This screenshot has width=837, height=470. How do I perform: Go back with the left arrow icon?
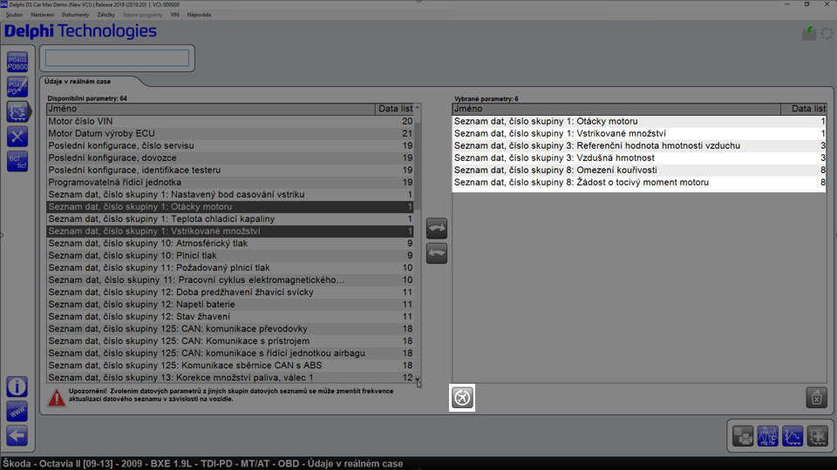pyautogui.click(x=17, y=435)
